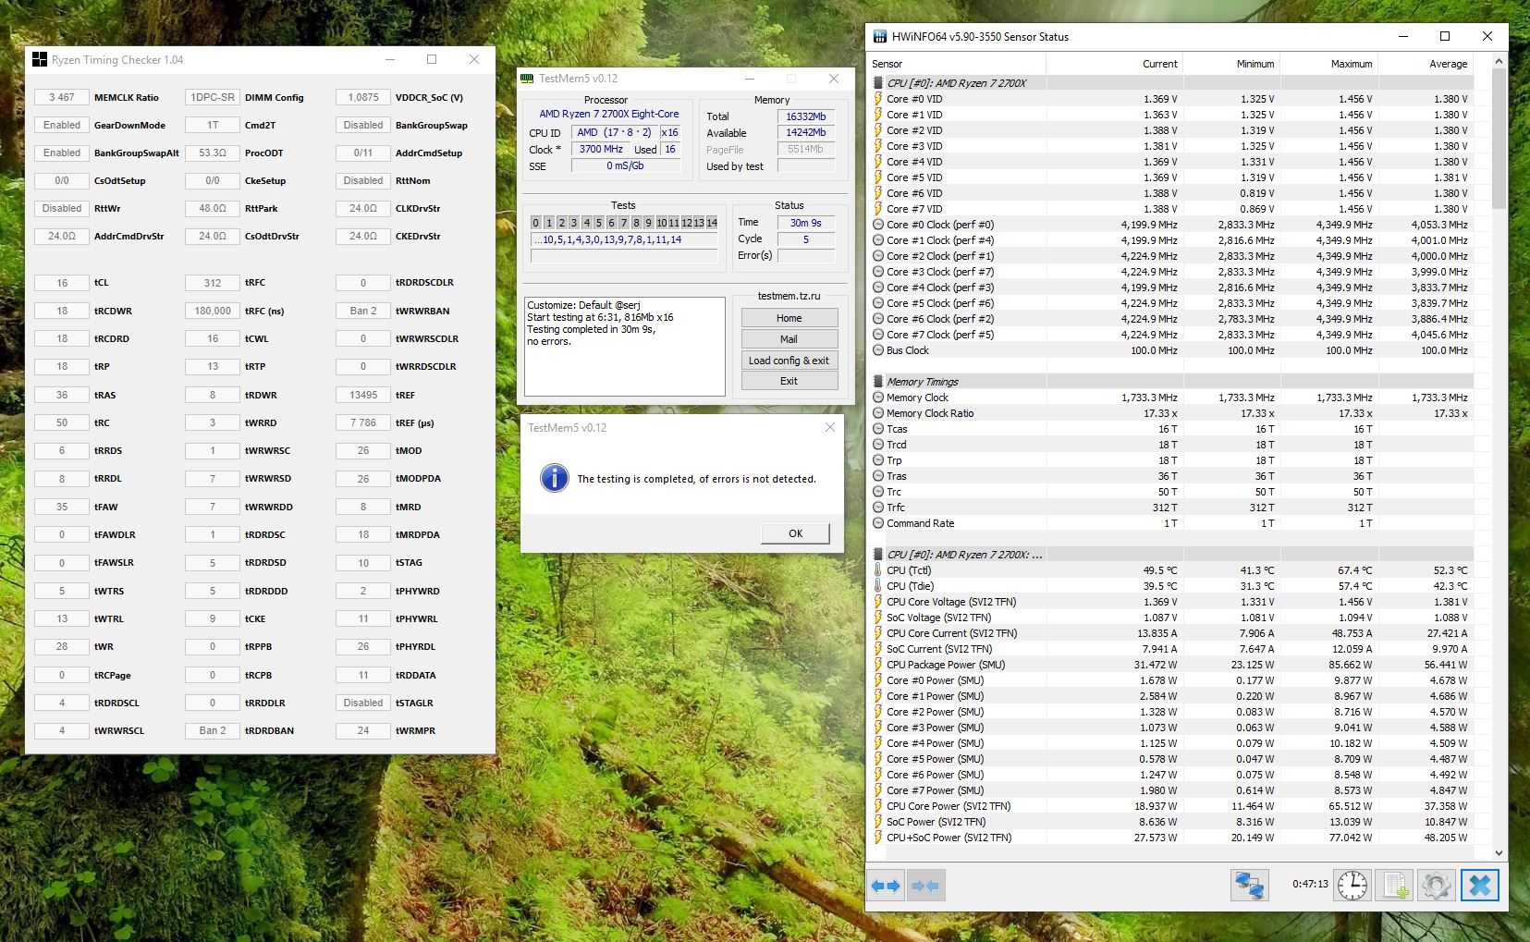The height and width of the screenshot is (942, 1530).
Task: Open HWiNFO network remote monitoring icon
Action: 1249,886
